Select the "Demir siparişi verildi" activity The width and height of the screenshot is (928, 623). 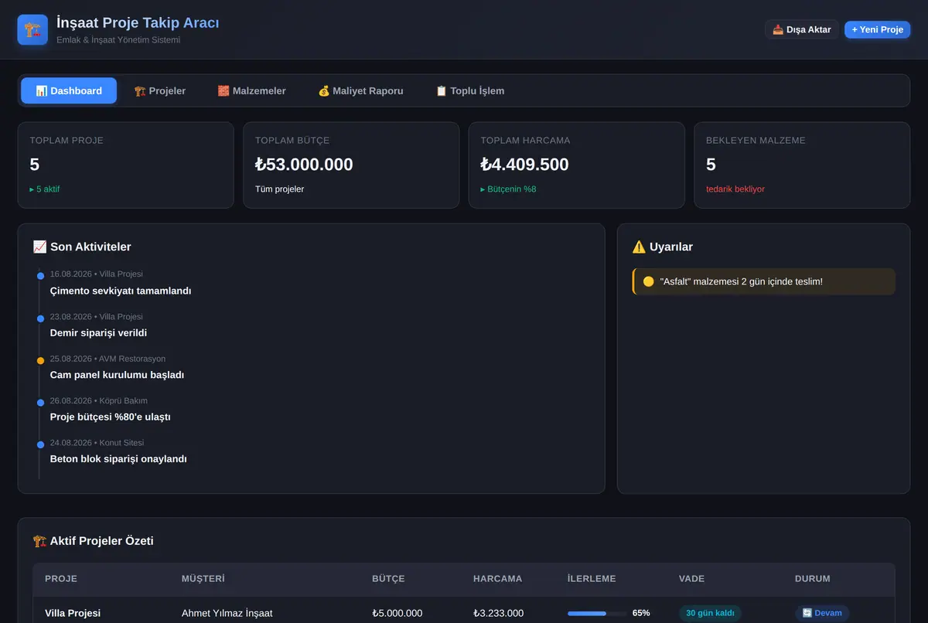tap(98, 333)
